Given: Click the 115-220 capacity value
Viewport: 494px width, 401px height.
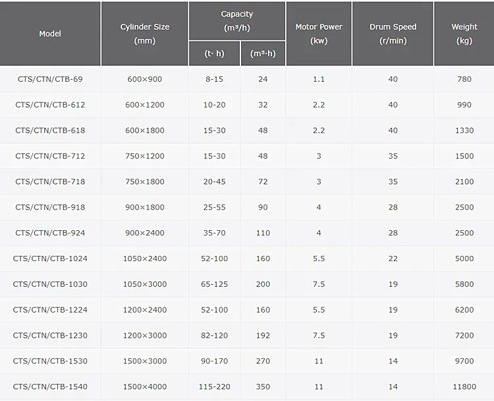Looking at the screenshot, I should 215,386.
